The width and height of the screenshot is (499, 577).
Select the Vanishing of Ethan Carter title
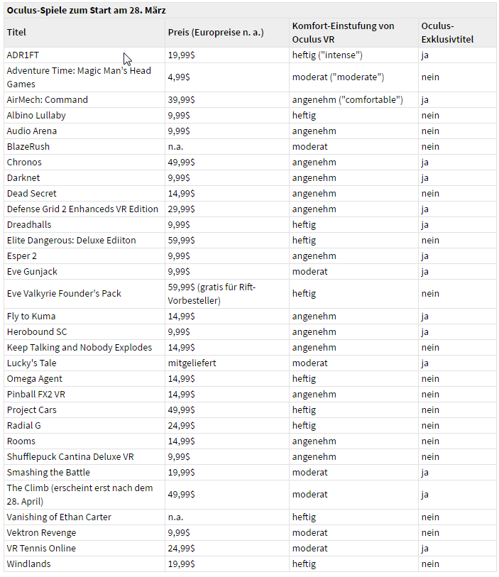pos(59,517)
